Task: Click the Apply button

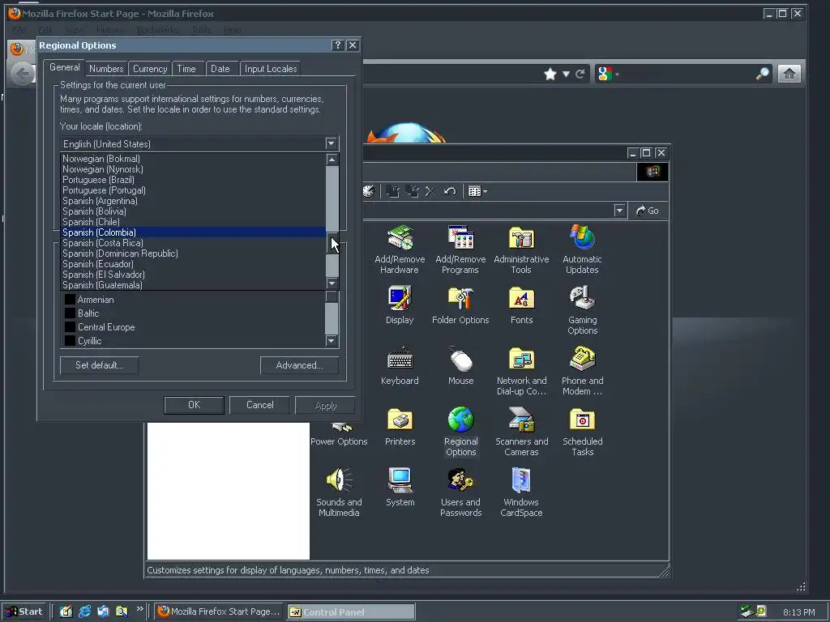Action: 326,405
